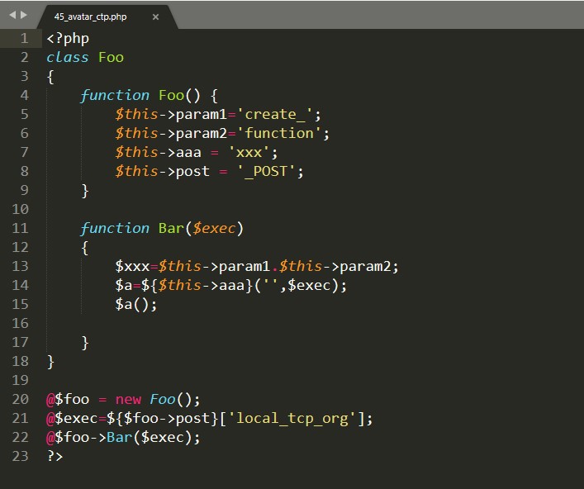Click '$a()' call on line 15
Image resolution: width=584 pixels, height=489 pixels.
[132, 304]
